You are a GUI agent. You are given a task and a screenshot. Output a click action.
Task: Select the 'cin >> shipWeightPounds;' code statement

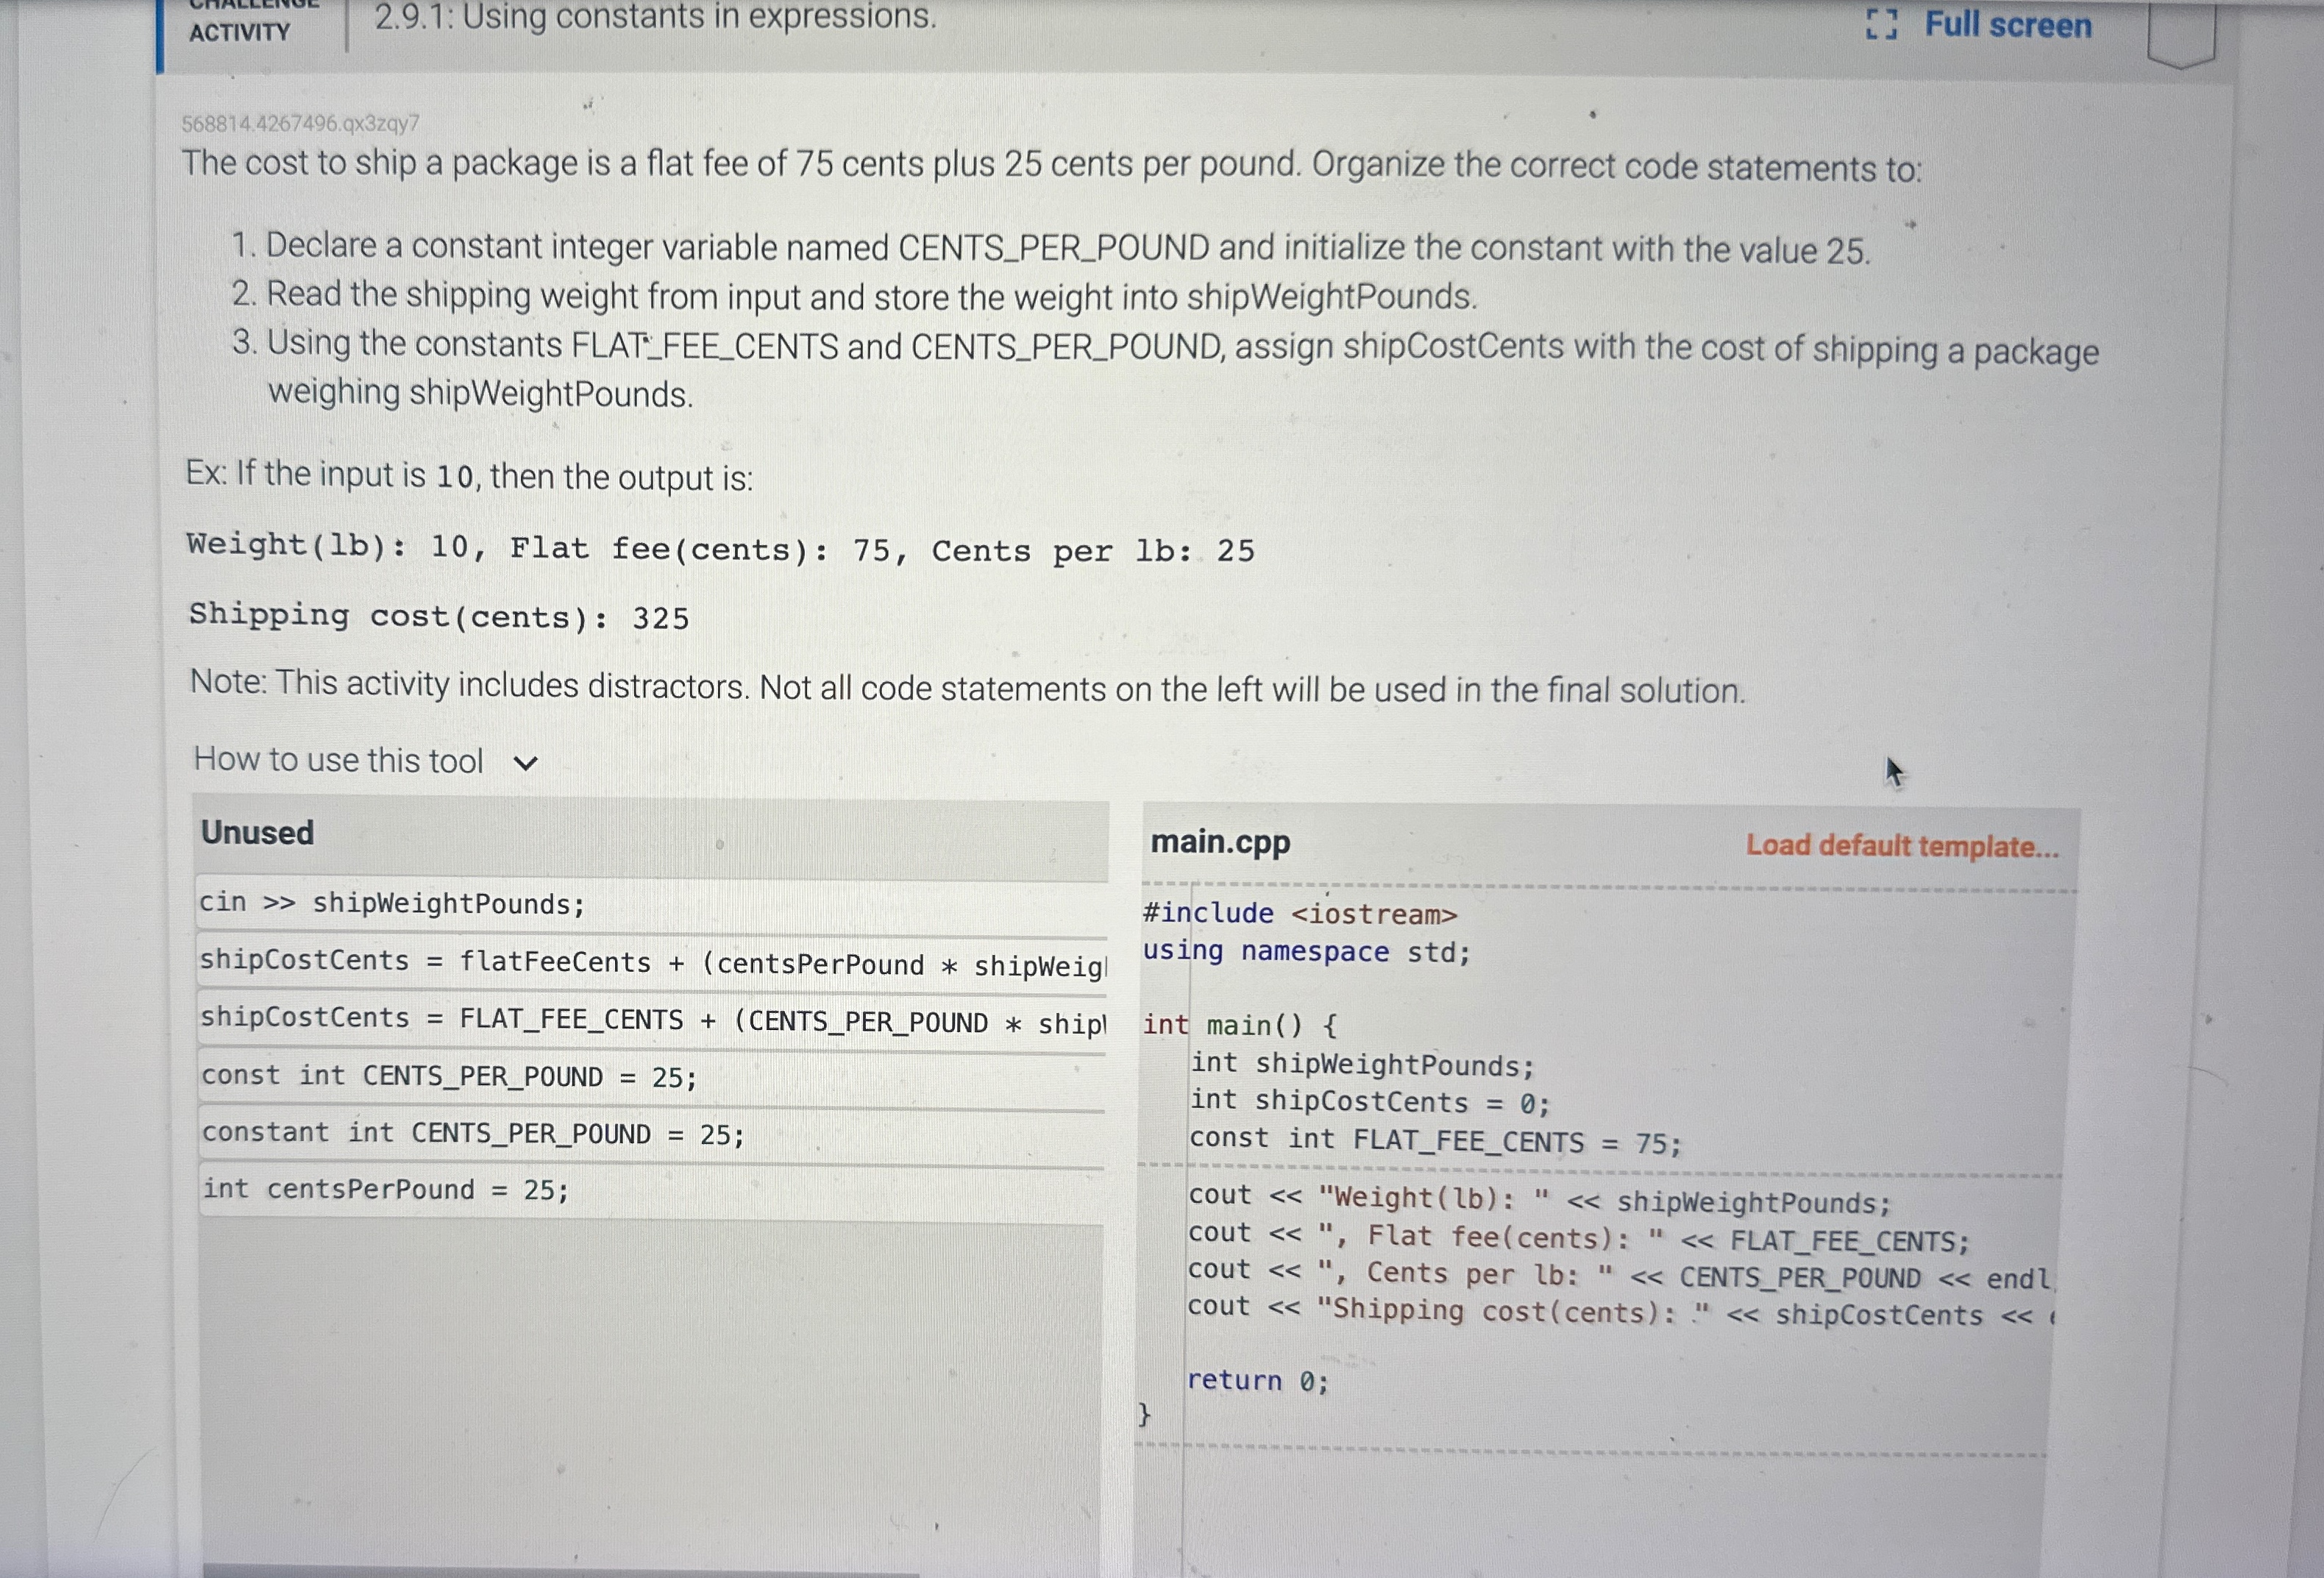click(392, 903)
